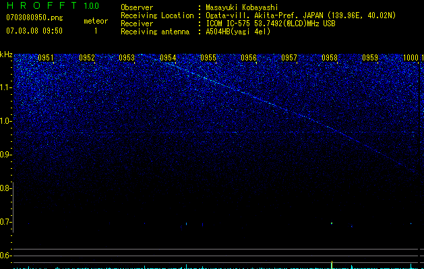Click the meteor count value 1
The height and width of the screenshot is (269, 424).
pyautogui.click(x=96, y=31)
